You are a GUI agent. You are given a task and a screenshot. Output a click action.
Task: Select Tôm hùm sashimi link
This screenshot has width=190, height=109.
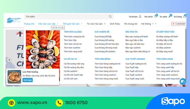coord(72,48)
